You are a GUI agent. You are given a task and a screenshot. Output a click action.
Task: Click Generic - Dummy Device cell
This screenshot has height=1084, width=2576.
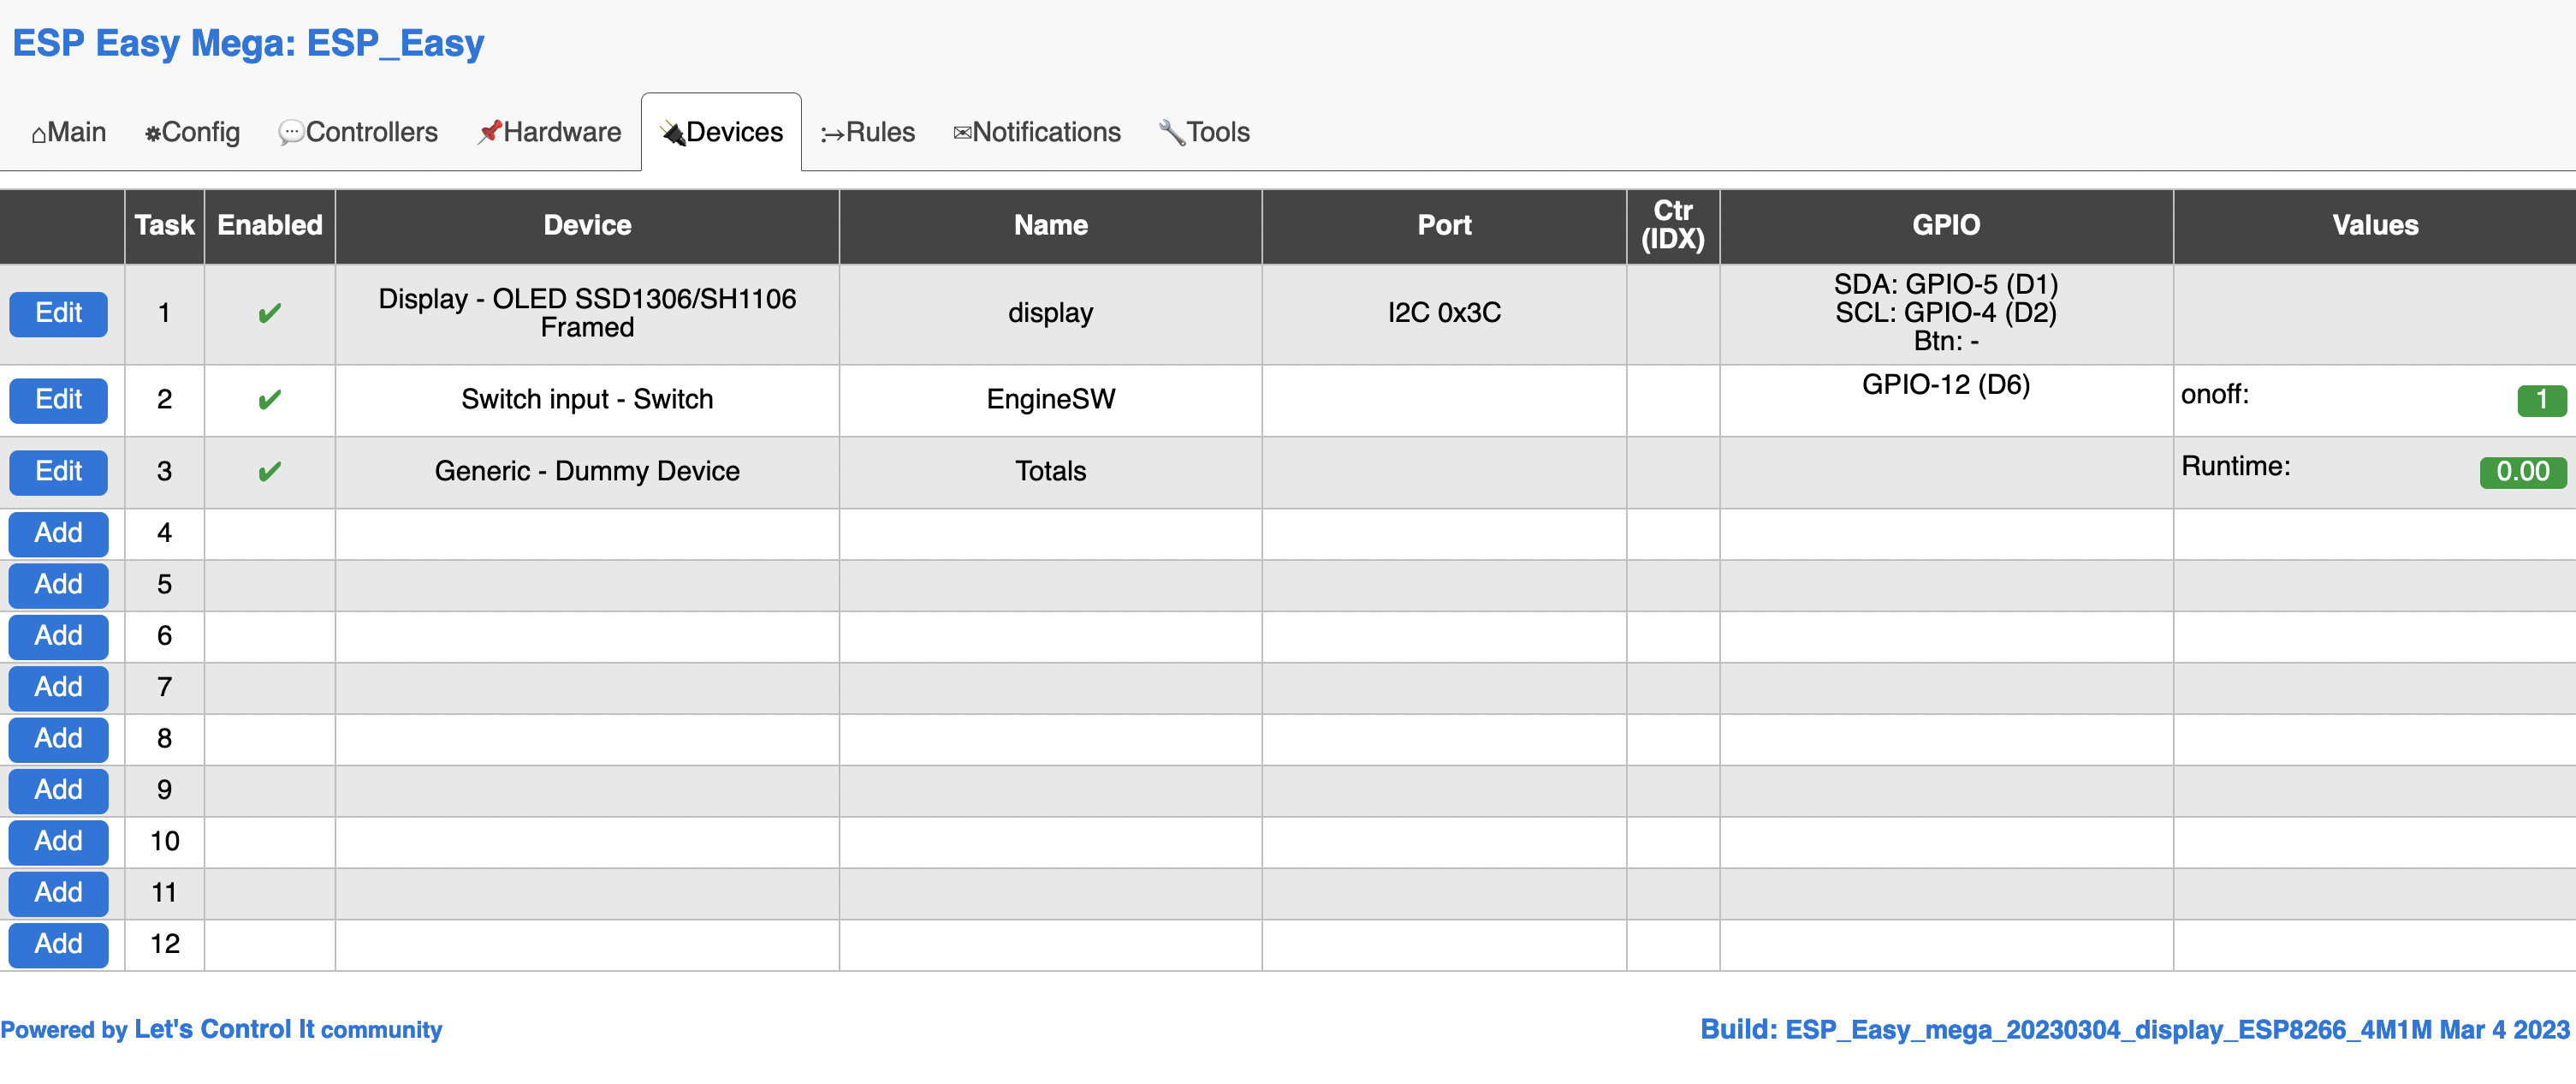(x=587, y=472)
